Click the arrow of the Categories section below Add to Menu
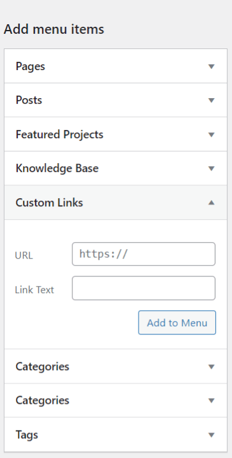The width and height of the screenshot is (232, 458). (x=211, y=366)
